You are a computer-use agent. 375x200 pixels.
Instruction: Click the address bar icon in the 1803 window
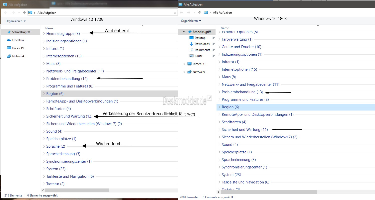click(206, 12)
